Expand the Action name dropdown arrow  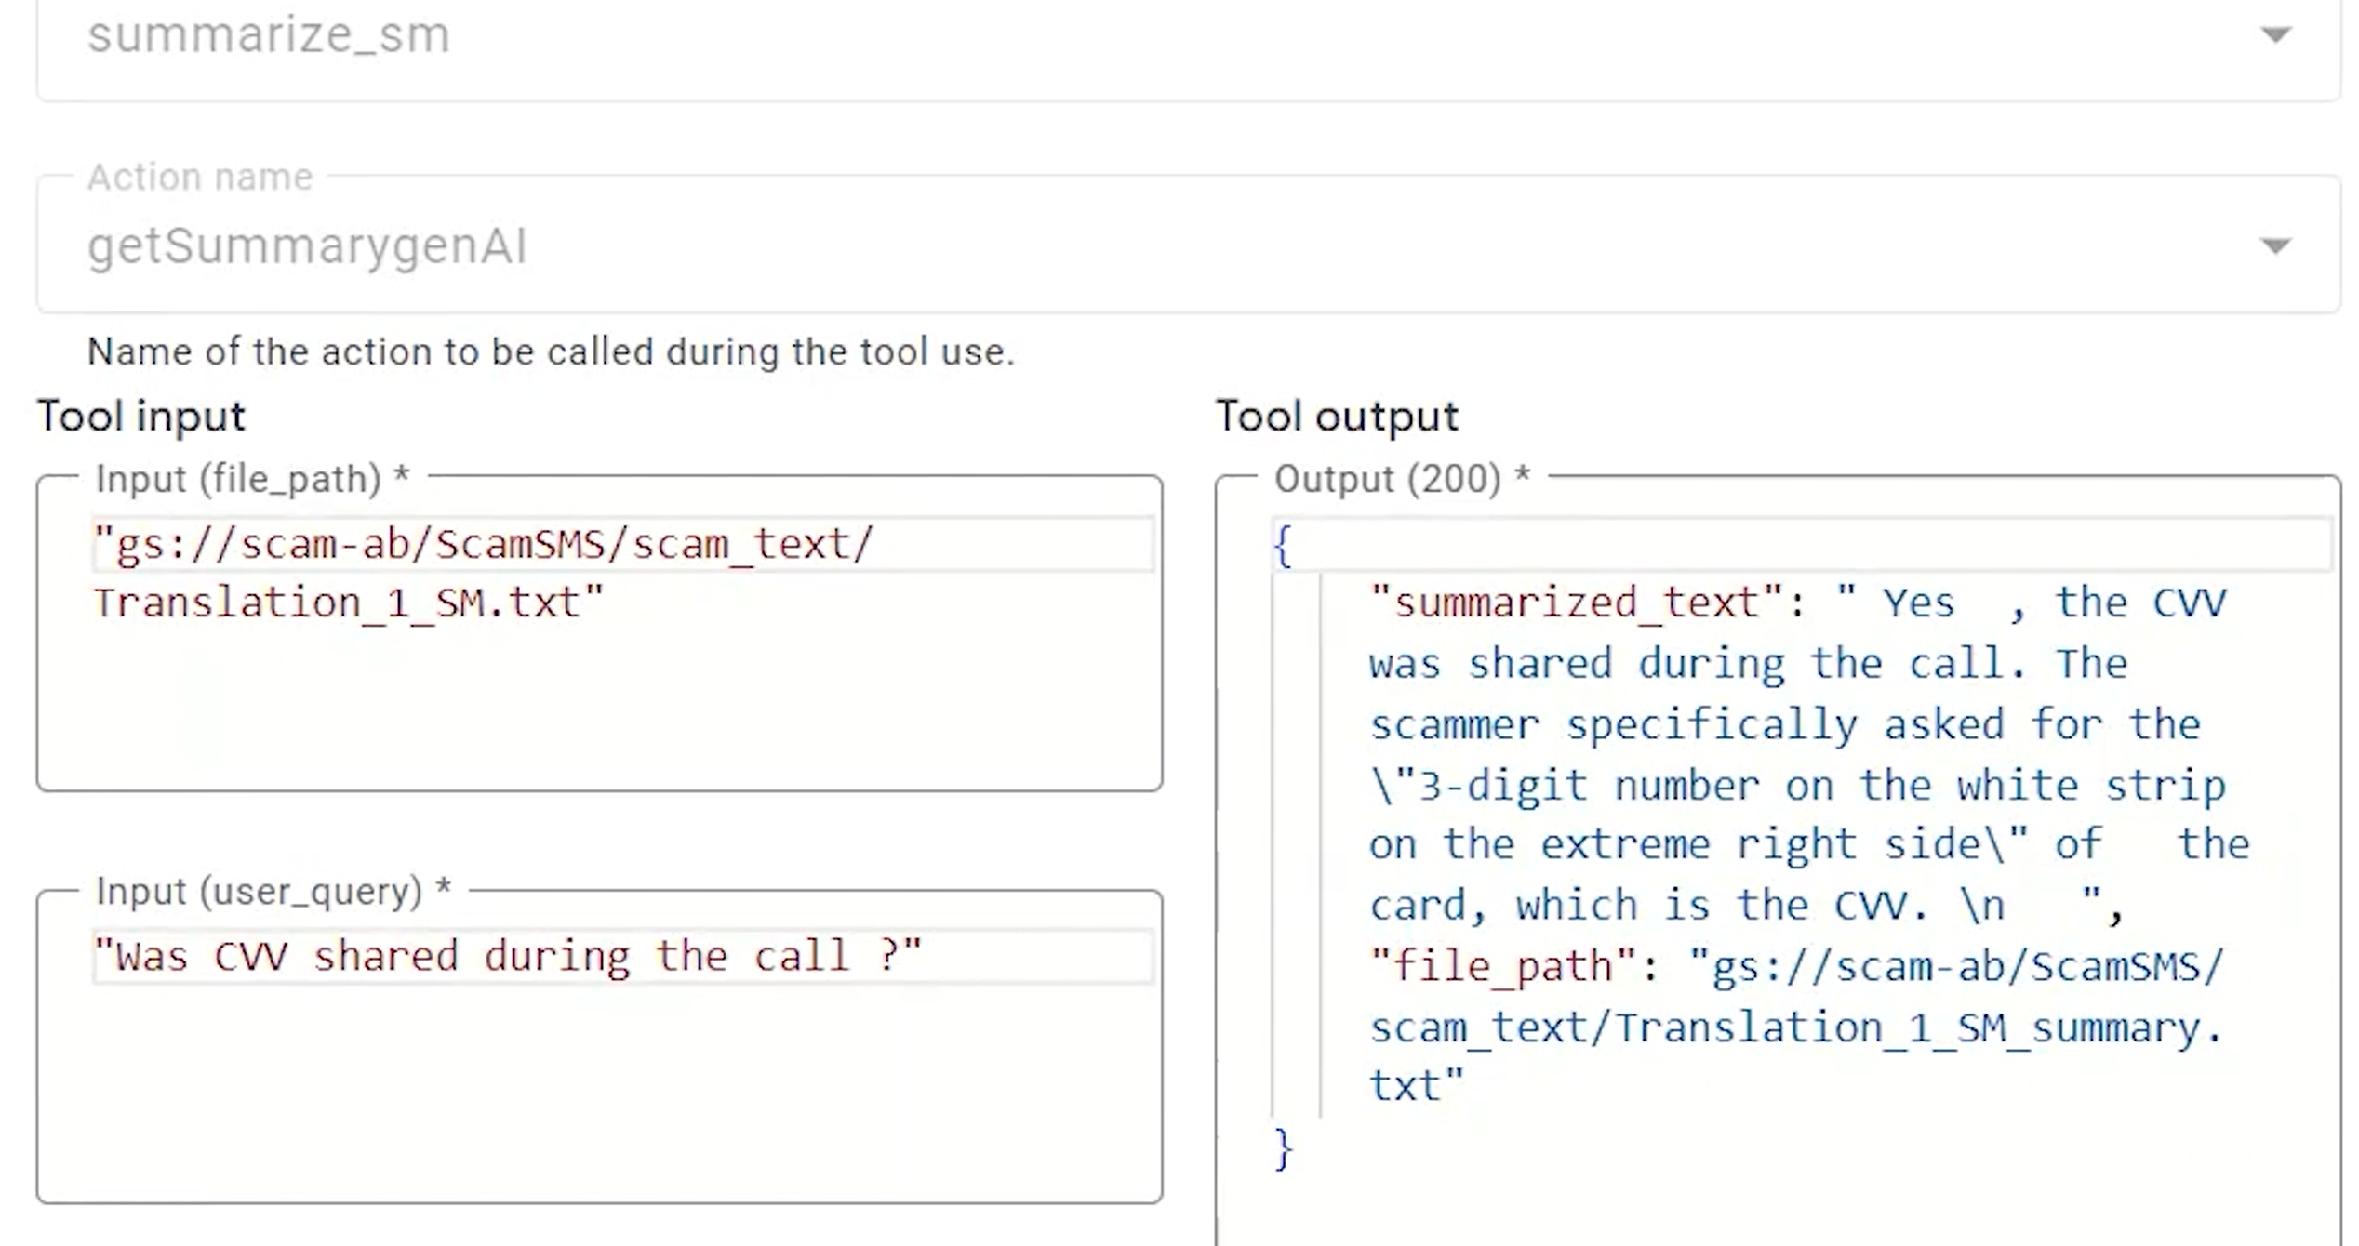pos(2274,245)
